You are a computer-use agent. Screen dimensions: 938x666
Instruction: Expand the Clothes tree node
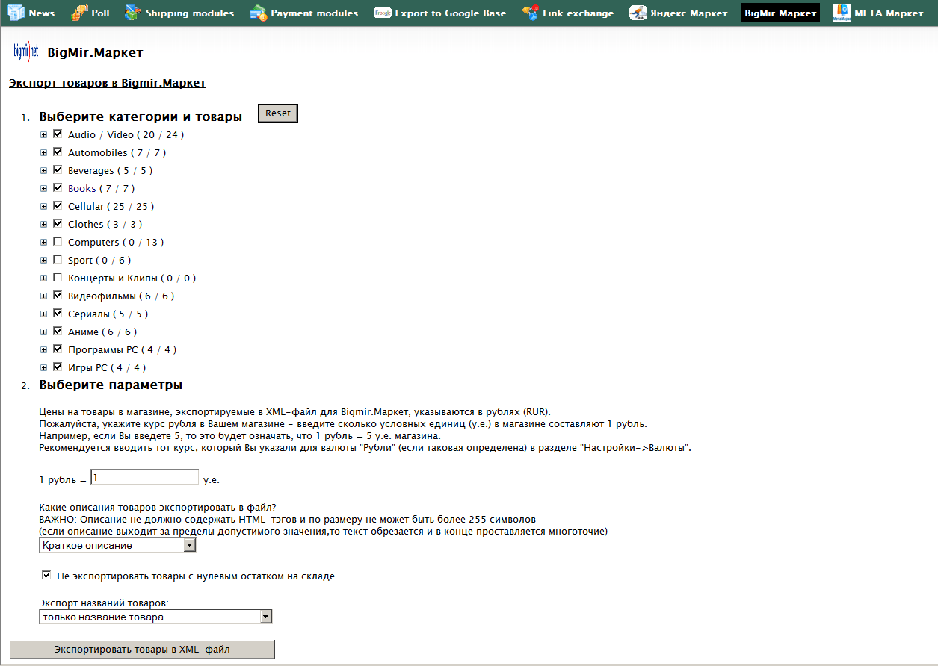pos(43,225)
